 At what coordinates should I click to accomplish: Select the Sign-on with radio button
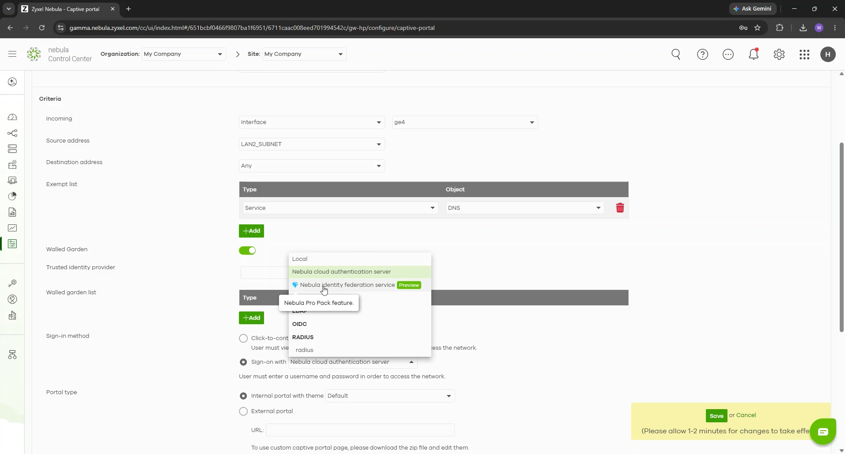[x=243, y=362]
